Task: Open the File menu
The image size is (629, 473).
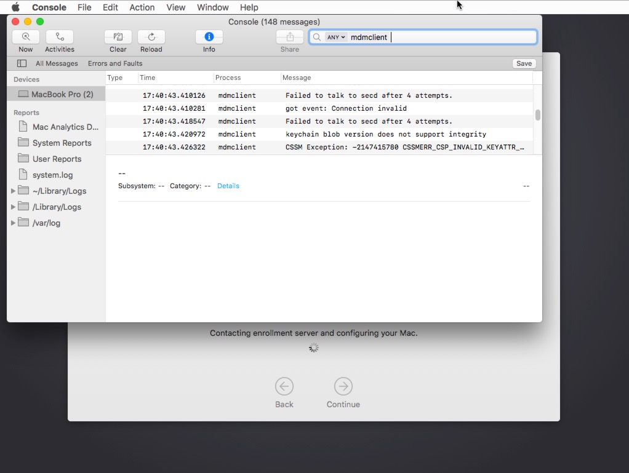Action: 84,7
